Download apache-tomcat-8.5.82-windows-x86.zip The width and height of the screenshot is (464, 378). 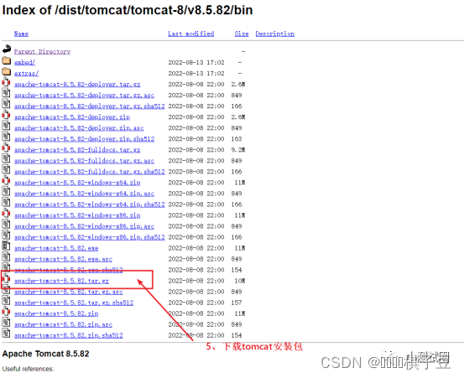click(77, 215)
